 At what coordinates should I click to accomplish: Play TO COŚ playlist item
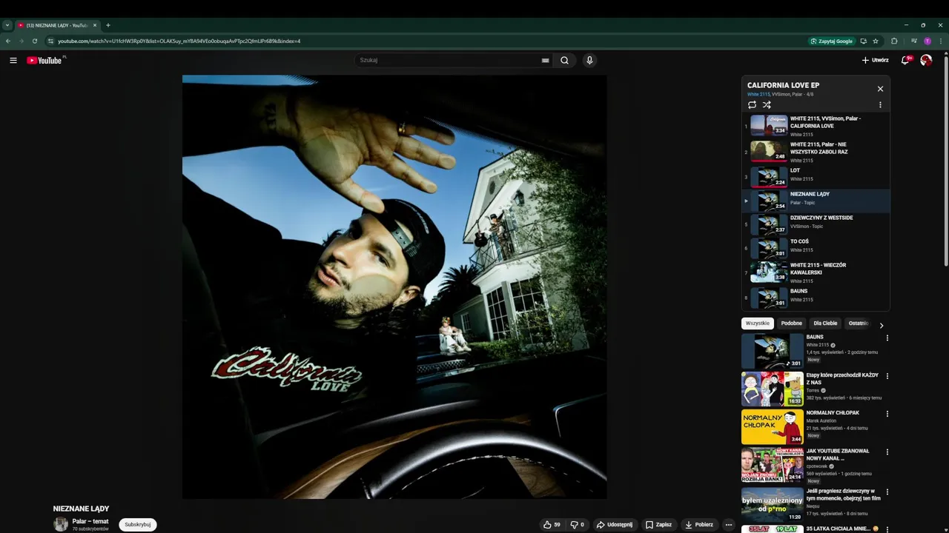(816, 248)
